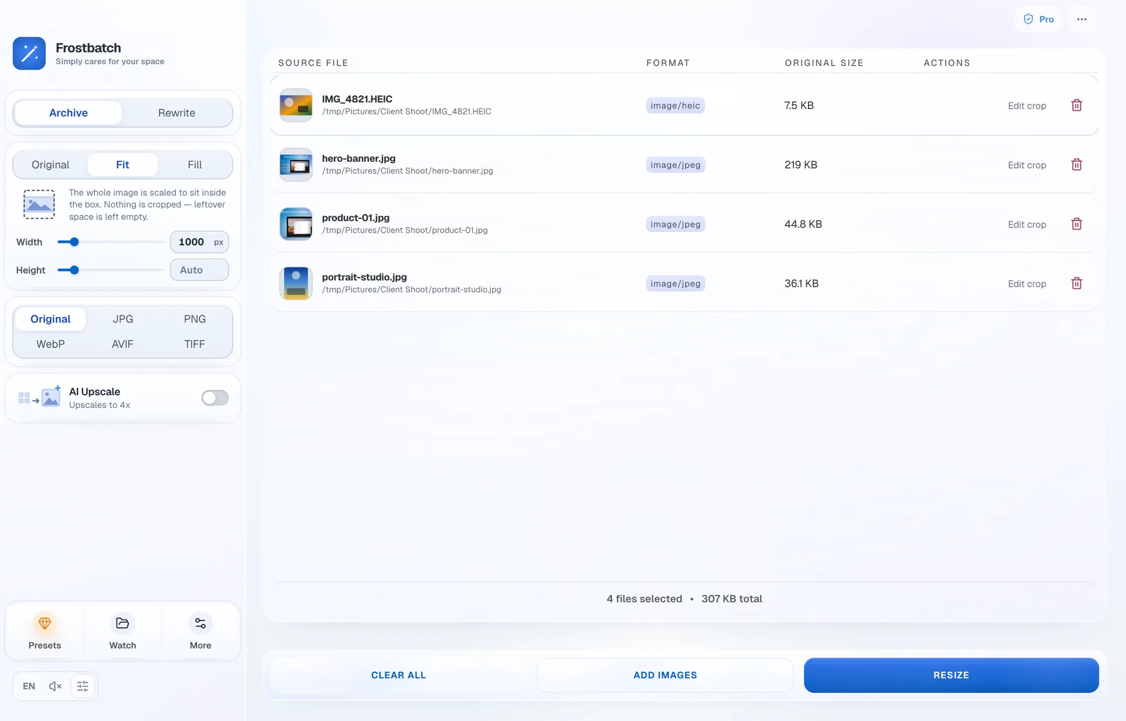The width and height of the screenshot is (1126, 721).
Task: Click the Height slider handle
Action: tap(74, 270)
